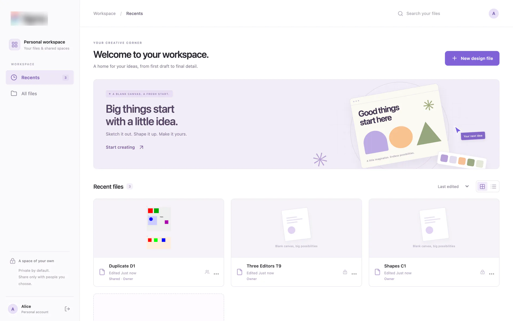Click the search magnifier icon

(x=400, y=14)
